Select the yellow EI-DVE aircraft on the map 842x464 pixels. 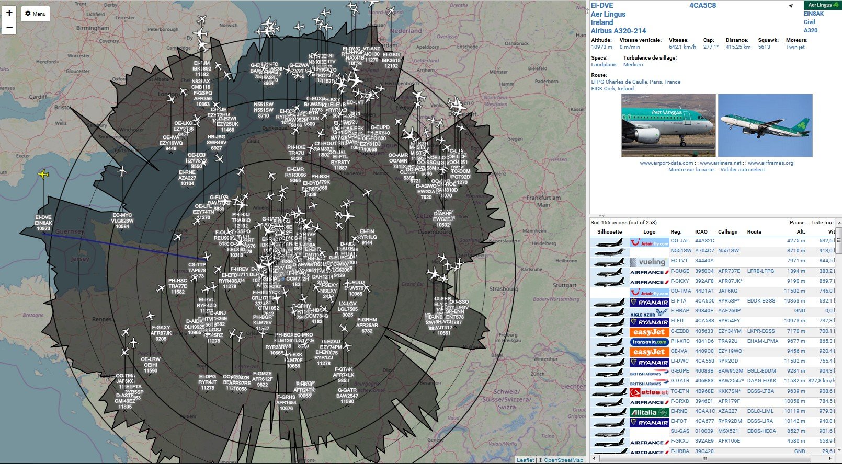click(x=43, y=173)
